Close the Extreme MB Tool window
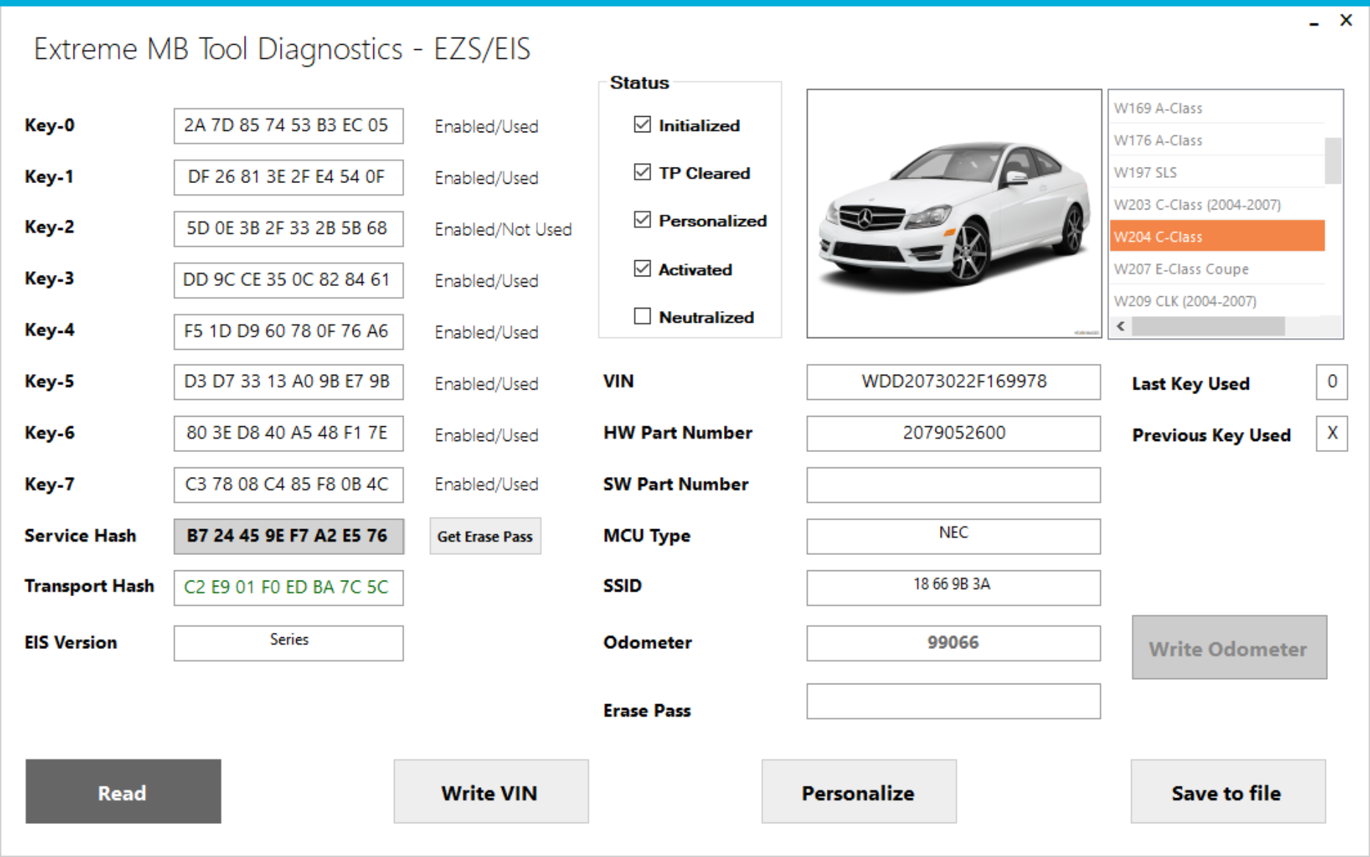The width and height of the screenshot is (1370, 857). (1346, 21)
